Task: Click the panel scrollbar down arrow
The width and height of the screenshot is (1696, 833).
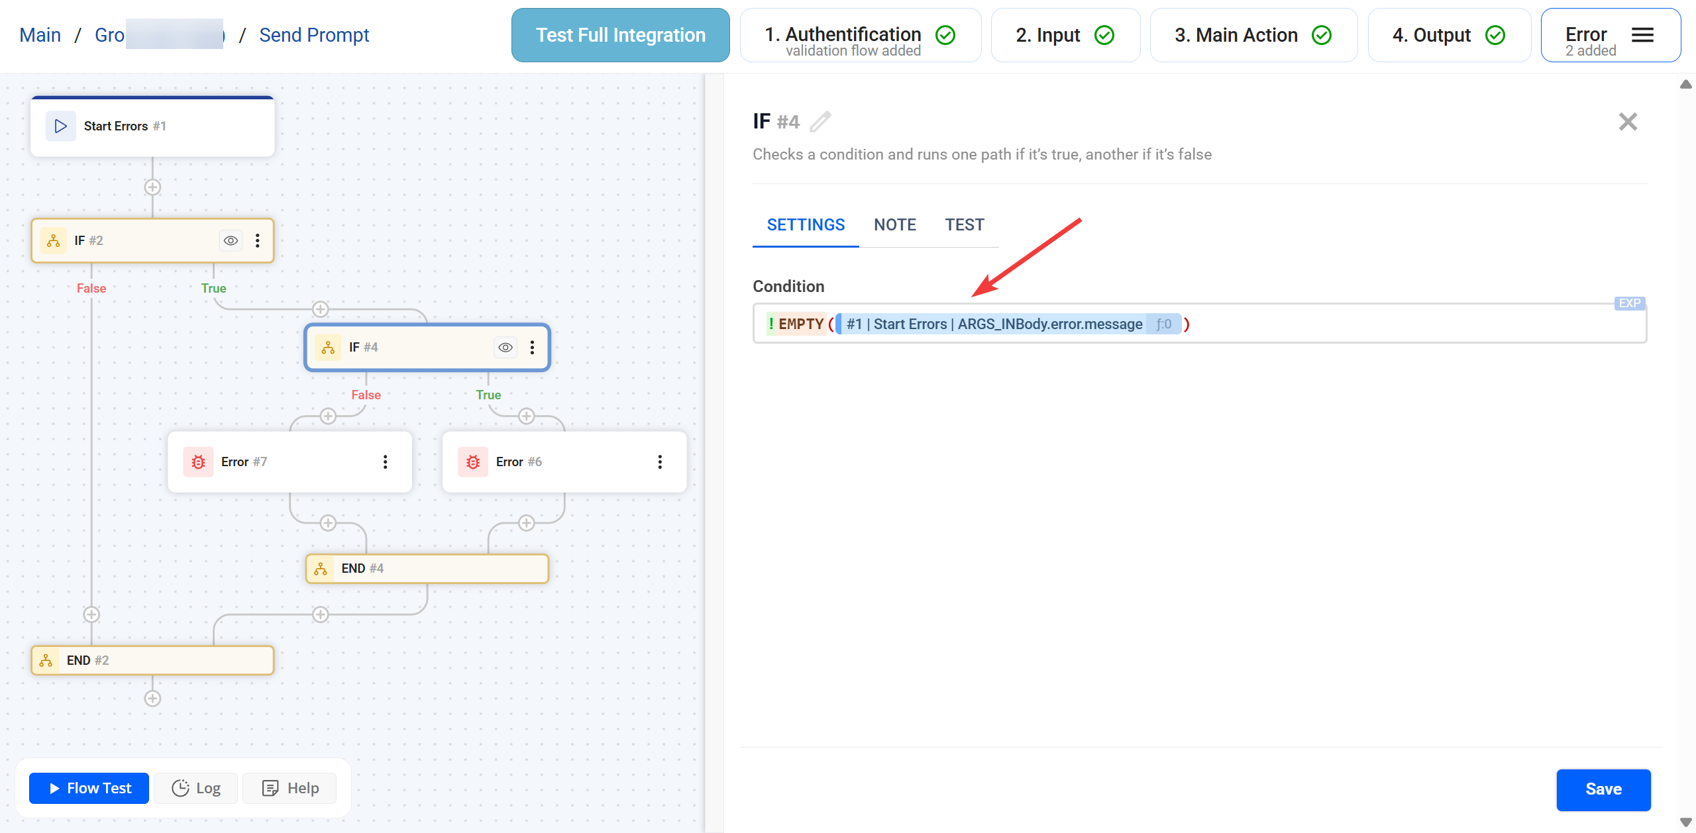Action: 1686,822
